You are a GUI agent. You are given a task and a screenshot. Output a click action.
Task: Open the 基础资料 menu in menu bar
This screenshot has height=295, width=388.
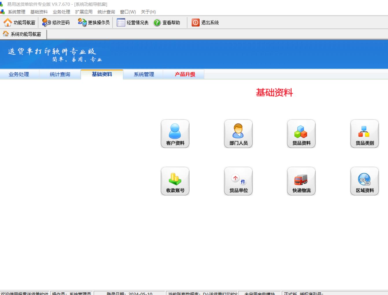pyautogui.click(x=39, y=12)
